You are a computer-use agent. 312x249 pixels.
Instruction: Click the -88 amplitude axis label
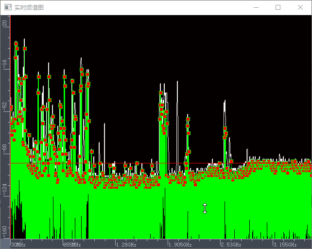[5, 148]
